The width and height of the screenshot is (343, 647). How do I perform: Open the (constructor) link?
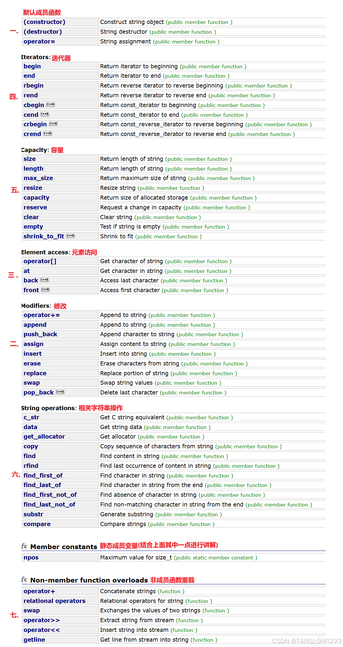(44, 22)
